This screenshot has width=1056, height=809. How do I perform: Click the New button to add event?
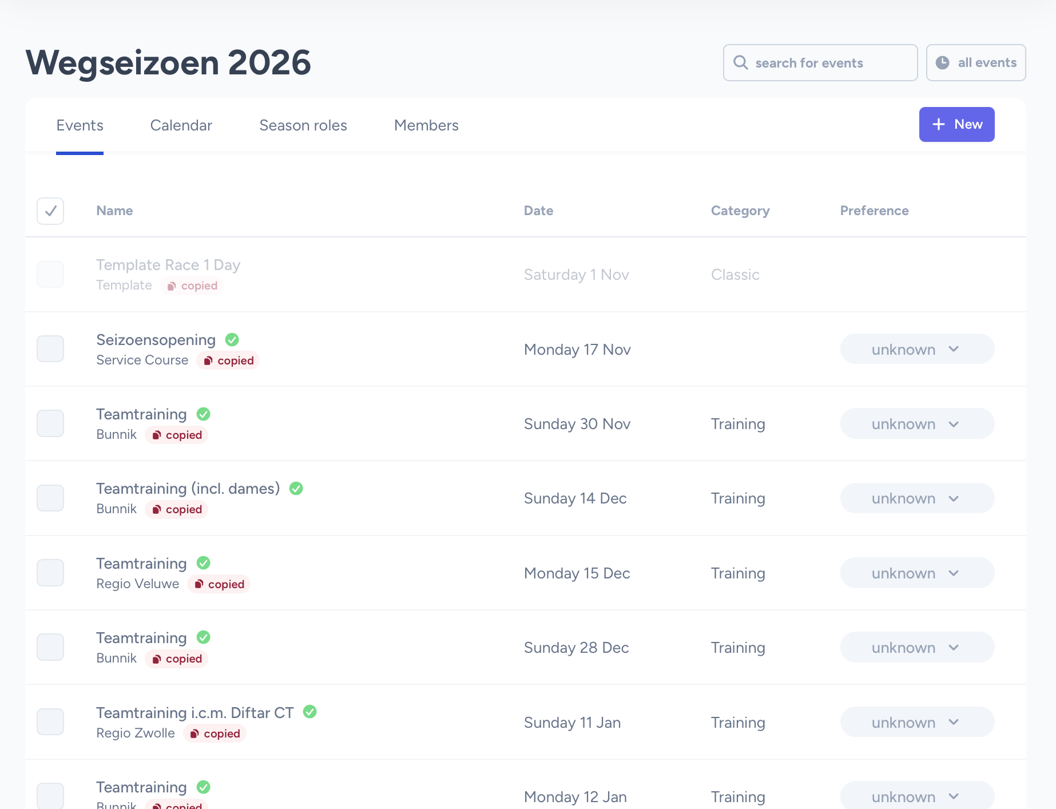pos(956,124)
